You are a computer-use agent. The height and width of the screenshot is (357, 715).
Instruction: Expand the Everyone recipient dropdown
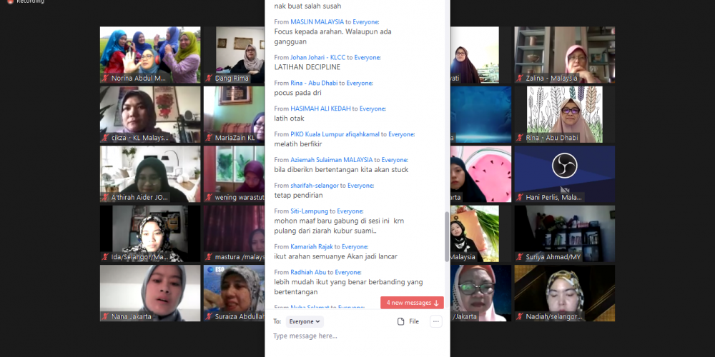(x=305, y=322)
